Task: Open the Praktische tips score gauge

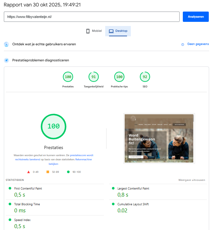Action: (x=119, y=77)
